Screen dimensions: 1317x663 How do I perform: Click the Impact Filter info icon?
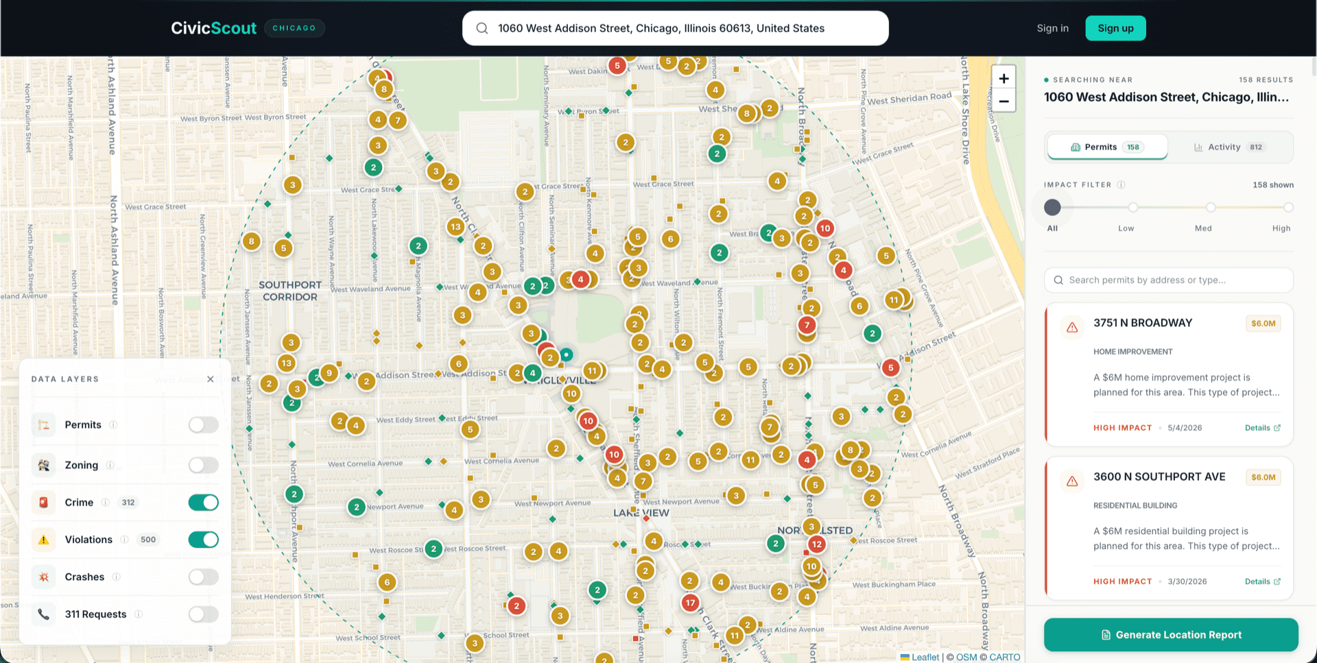click(x=1121, y=184)
